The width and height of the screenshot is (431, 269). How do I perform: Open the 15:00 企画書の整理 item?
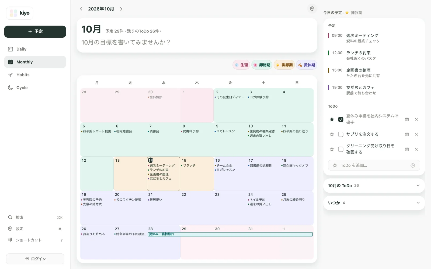(374, 73)
